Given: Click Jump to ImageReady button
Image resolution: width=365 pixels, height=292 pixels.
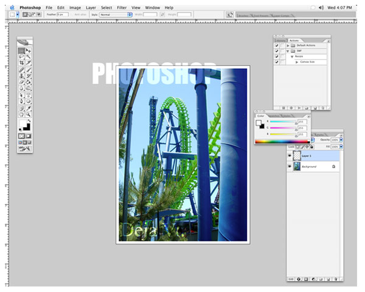Looking at the screenshot, I should click(25, 149).
